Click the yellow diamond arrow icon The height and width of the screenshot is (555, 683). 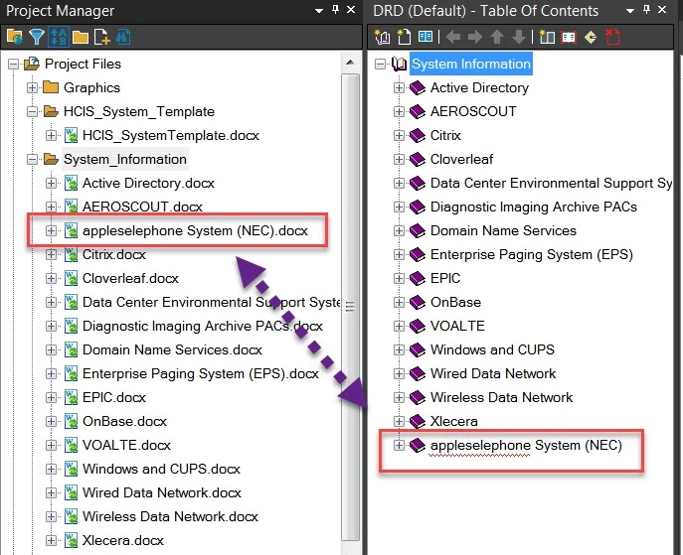(x=591, y=38)
